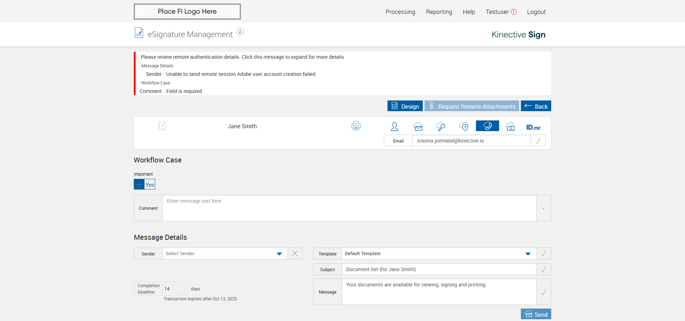Select the ID.me verification option

pos(533,127)
